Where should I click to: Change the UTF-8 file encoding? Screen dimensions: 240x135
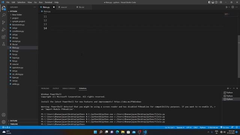[x=189, y=127]
